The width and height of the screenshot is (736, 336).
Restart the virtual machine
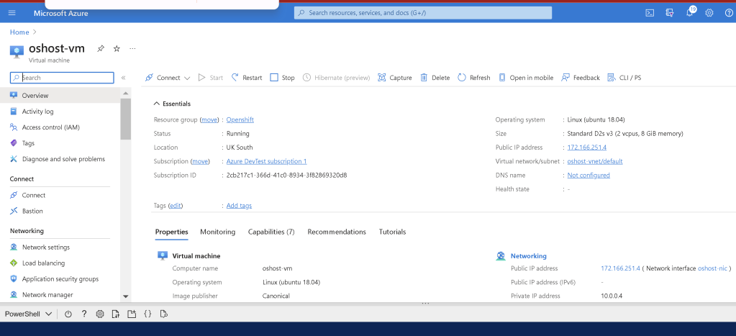pyautogui.click(x=247, y=78)
